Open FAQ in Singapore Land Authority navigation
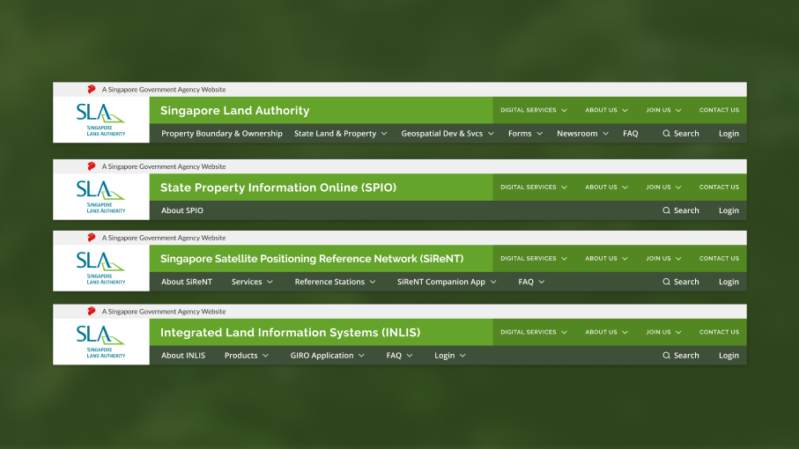 (631, 133)
